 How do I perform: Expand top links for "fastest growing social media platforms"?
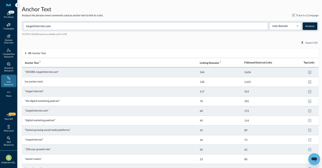coord(310,130)
